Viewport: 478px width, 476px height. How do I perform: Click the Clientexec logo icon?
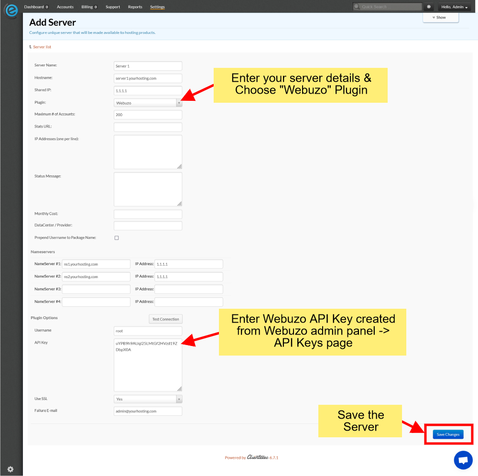(11, 11)
